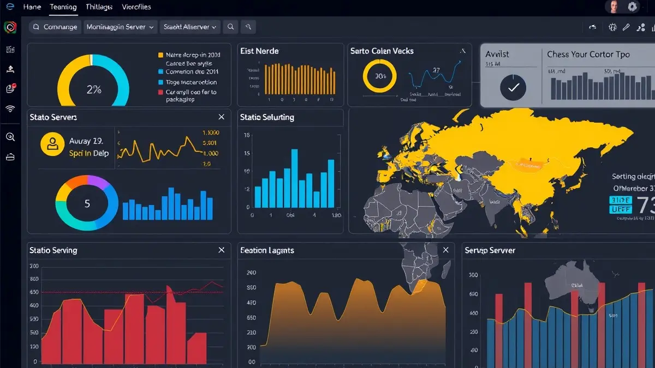The height and width of the screenshot is (368, 655).
Task: Click the user avatar in top right
Action: tap(614, 7)
